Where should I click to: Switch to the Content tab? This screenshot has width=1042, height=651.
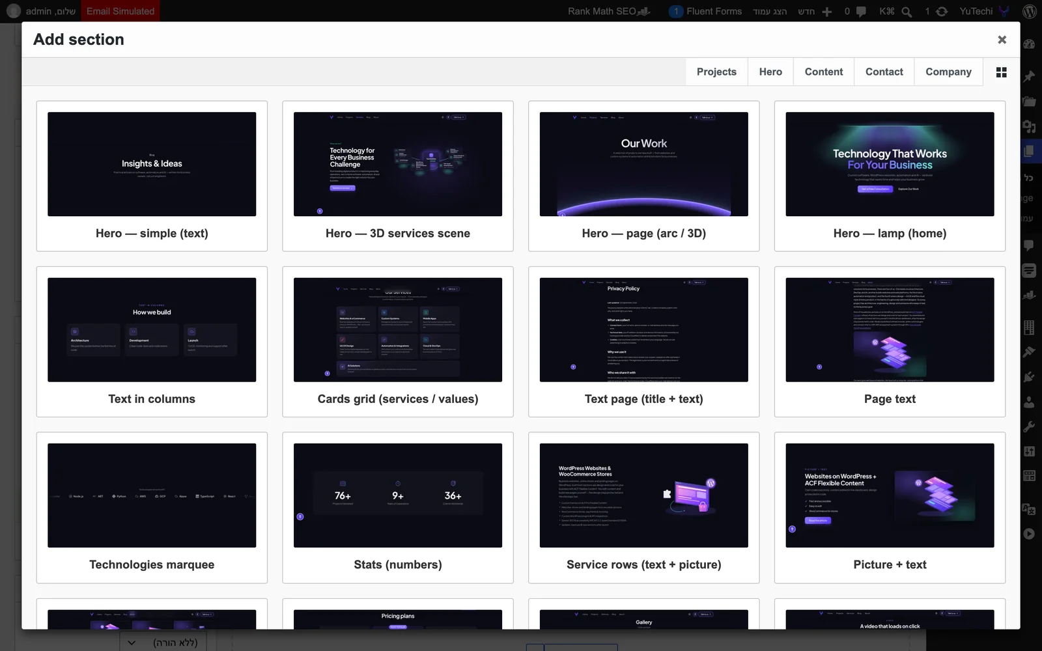point(824,72)
